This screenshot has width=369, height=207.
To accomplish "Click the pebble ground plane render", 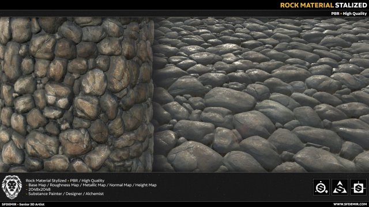I will pos(261,94).
